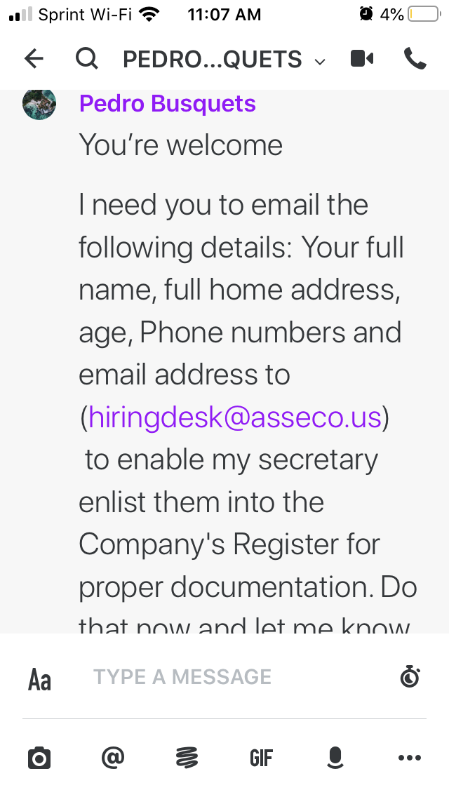This screenshot has width=449, height=797.
Task: Open the camera attachment icon
Action: click(39, 758)
